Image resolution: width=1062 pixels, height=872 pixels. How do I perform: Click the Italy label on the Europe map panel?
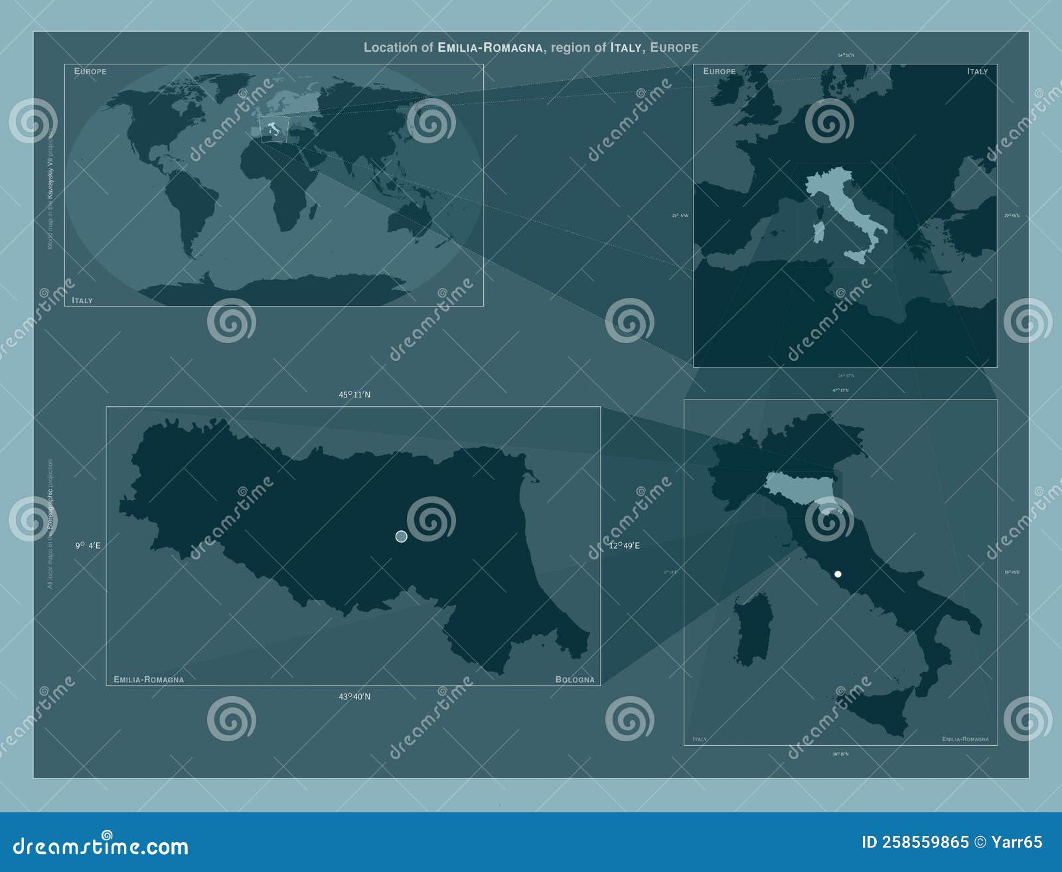pyautogui.click(x=977, y=70)
